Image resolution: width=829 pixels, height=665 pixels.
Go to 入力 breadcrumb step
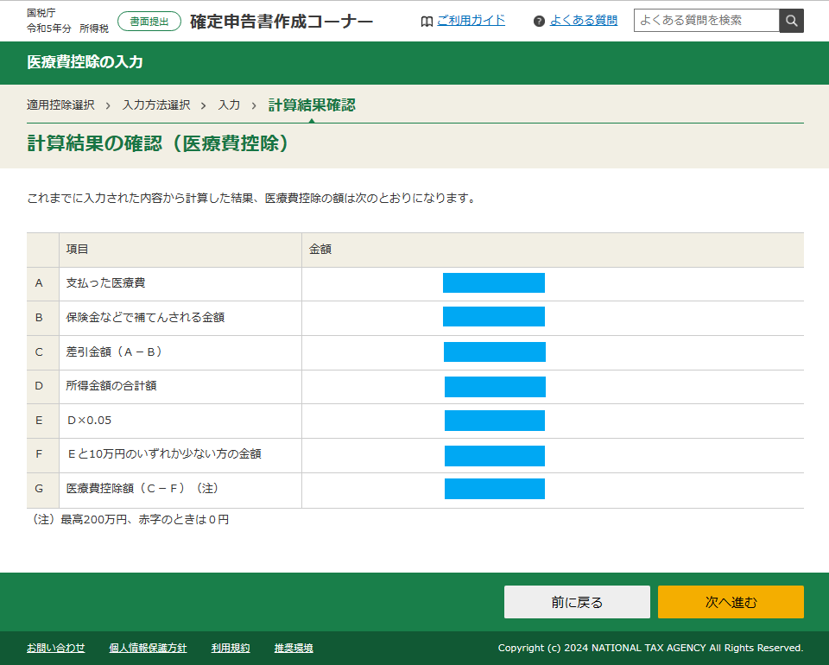[229, 105]
